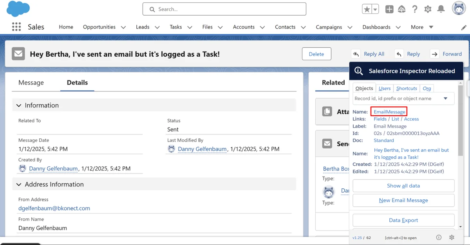The width and height of the screenshot is (470, 245).
Task: Switch to the Details tab
Action: click(x=77, y=82)
